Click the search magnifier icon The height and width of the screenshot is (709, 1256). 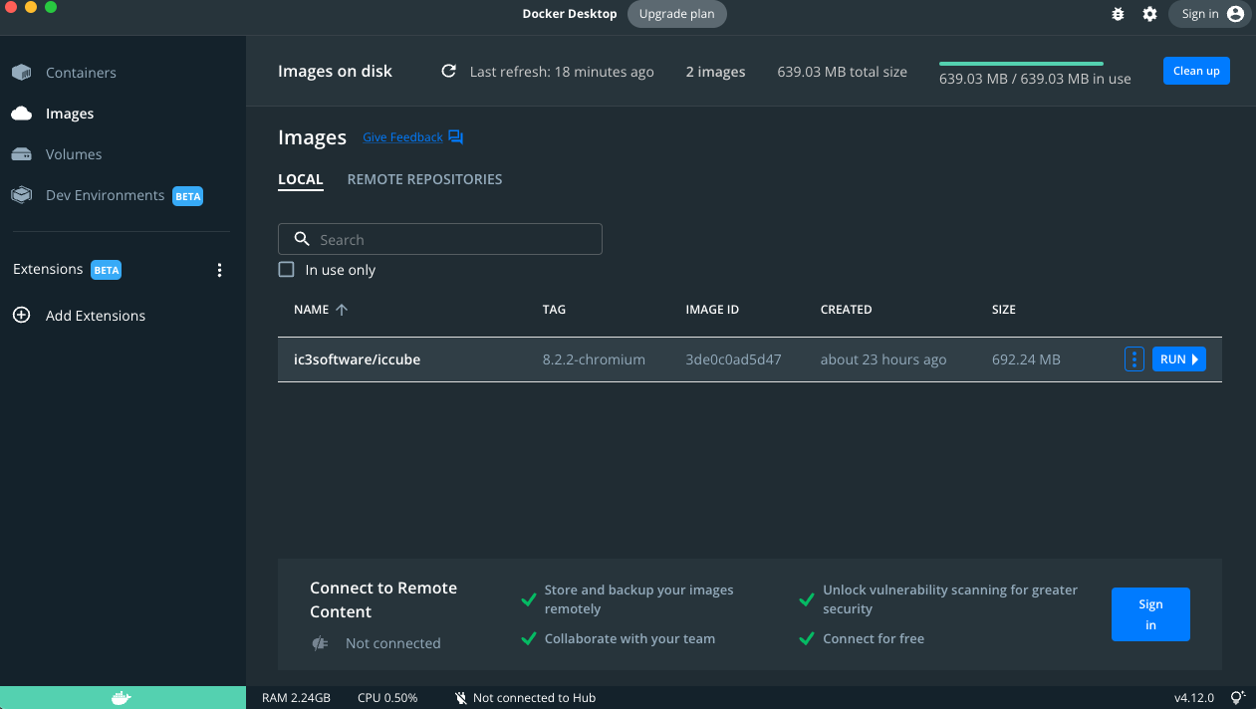pos(302,239)
